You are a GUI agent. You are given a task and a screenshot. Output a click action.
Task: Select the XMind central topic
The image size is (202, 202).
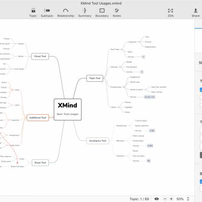tap(68, 110)
